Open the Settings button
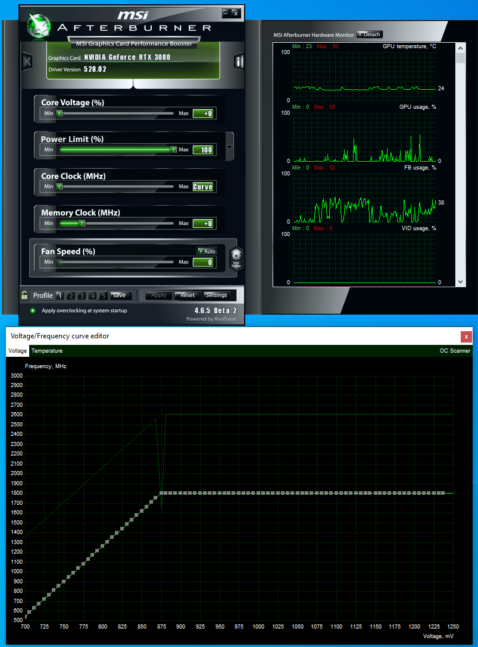 tap(216, 295)
